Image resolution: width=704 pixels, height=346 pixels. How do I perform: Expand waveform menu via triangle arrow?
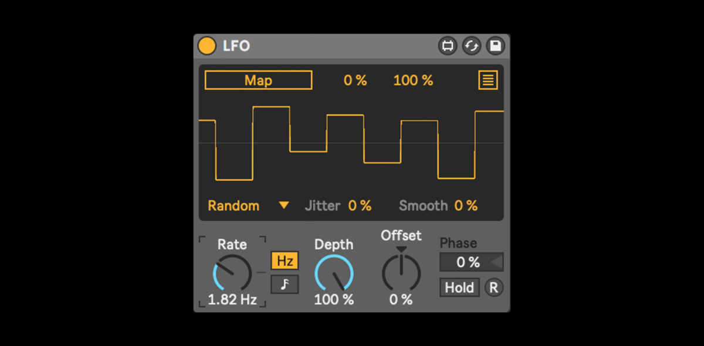[284, 205]
